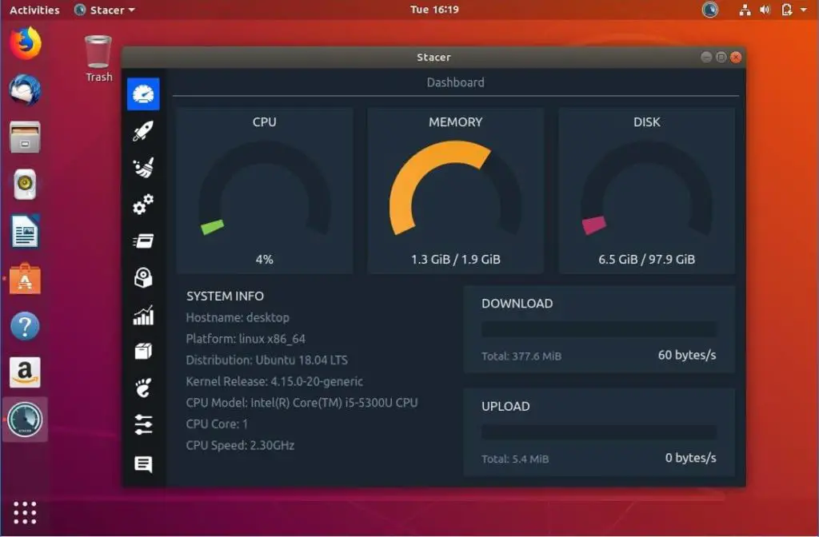Open Activities overview

click(34, 10)
